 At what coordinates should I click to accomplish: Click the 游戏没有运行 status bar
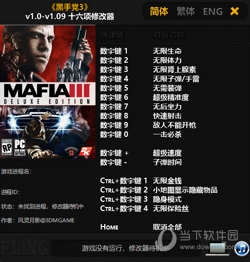[125, 248]
